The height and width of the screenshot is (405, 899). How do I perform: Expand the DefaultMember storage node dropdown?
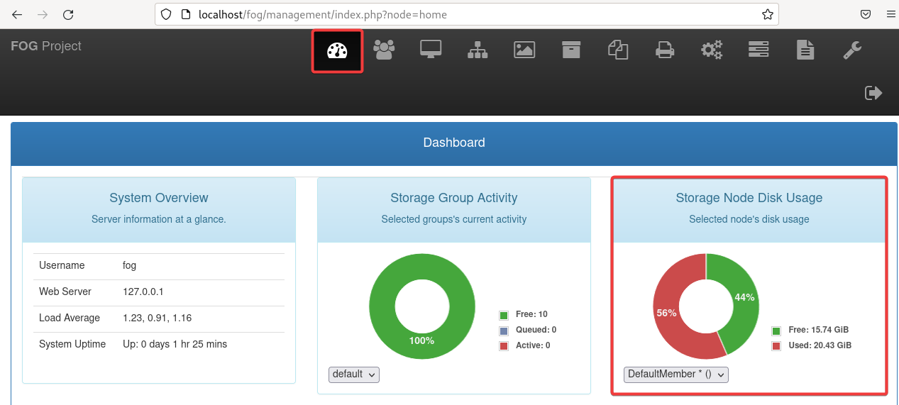point(675,375)
